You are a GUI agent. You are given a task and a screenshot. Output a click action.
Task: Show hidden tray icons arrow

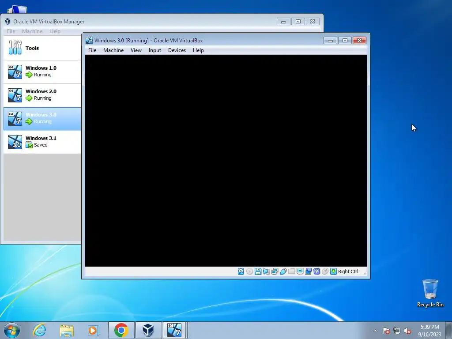pyautogui.click(x=375, y=331)
